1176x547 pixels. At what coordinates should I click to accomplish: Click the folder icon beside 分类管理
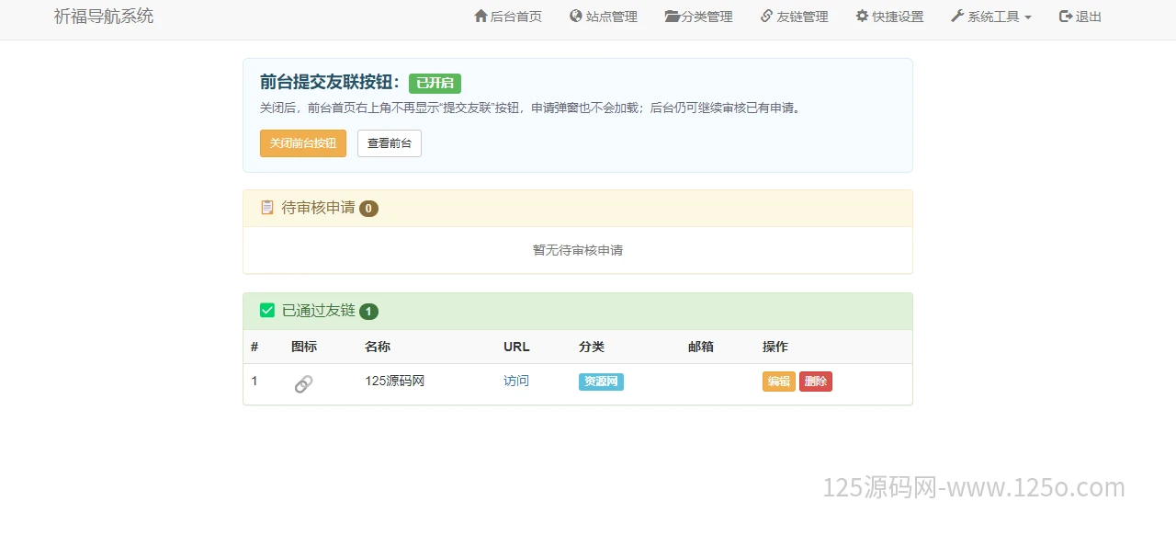click(673, 17)
